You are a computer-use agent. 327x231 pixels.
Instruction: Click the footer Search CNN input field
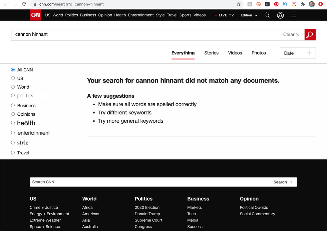[150, 182]
